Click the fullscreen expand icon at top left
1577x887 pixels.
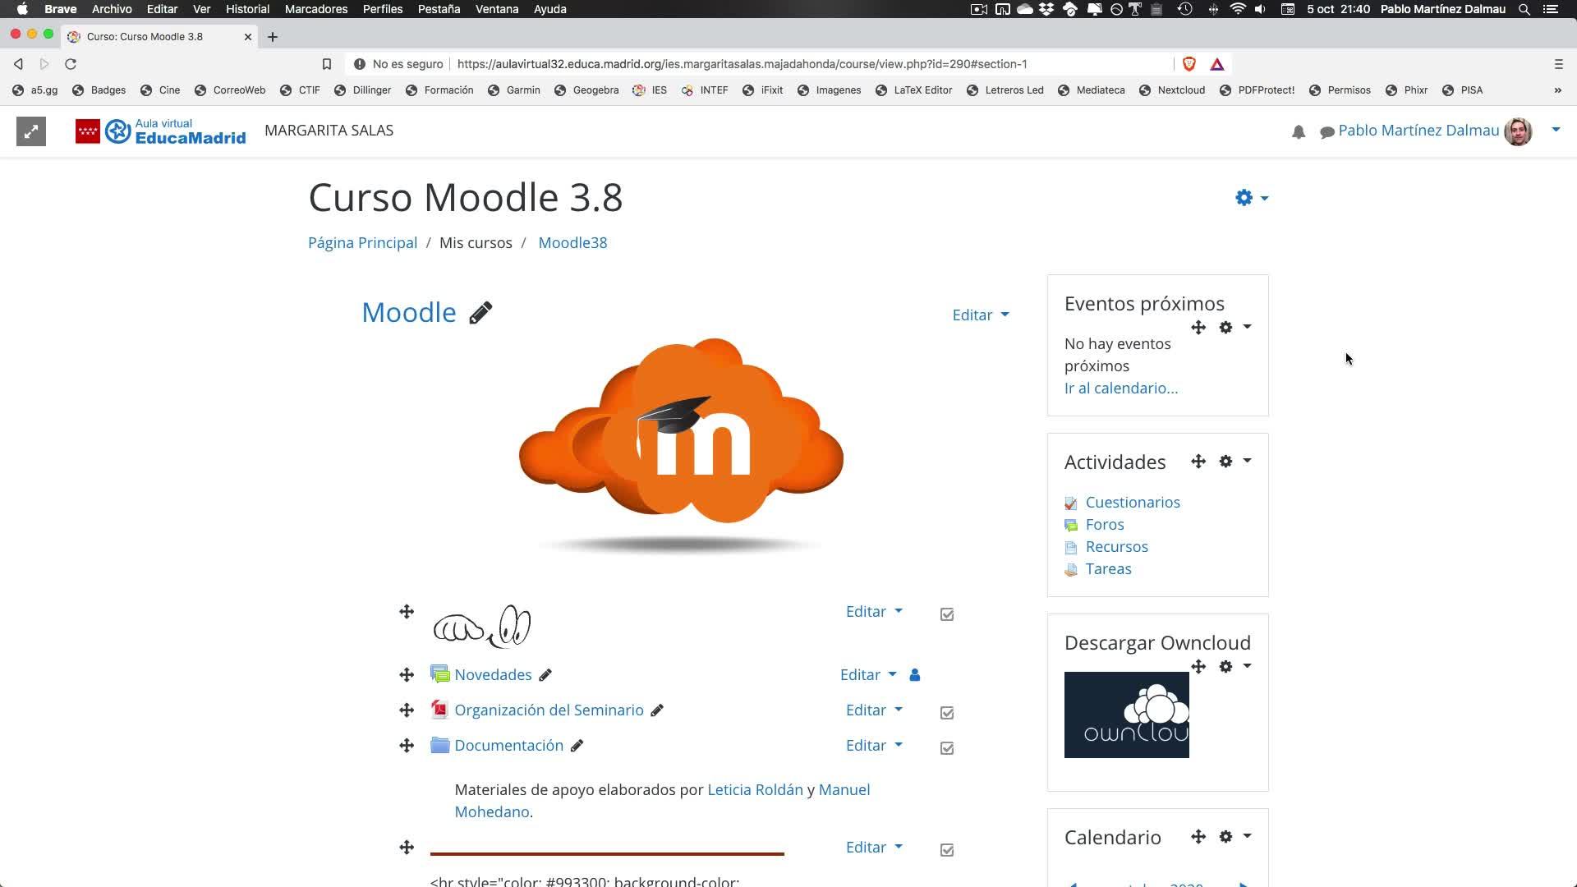[x=31, y=131]
